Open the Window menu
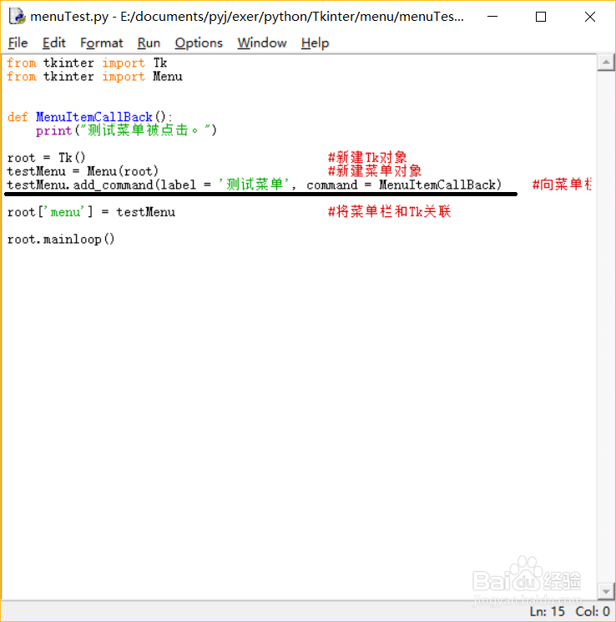Image resolution: width=616 pixels, height=622 pixels. 262,43
